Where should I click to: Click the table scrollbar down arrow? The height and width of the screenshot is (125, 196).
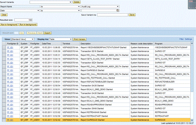(192, 120)
